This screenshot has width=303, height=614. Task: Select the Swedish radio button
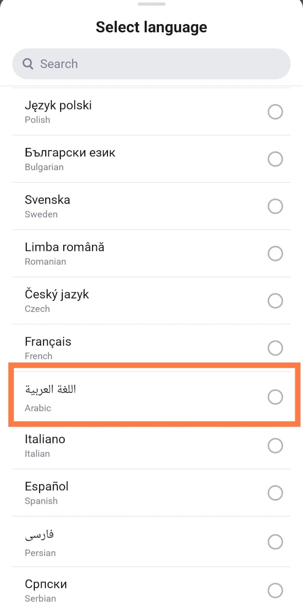point(275,206)
